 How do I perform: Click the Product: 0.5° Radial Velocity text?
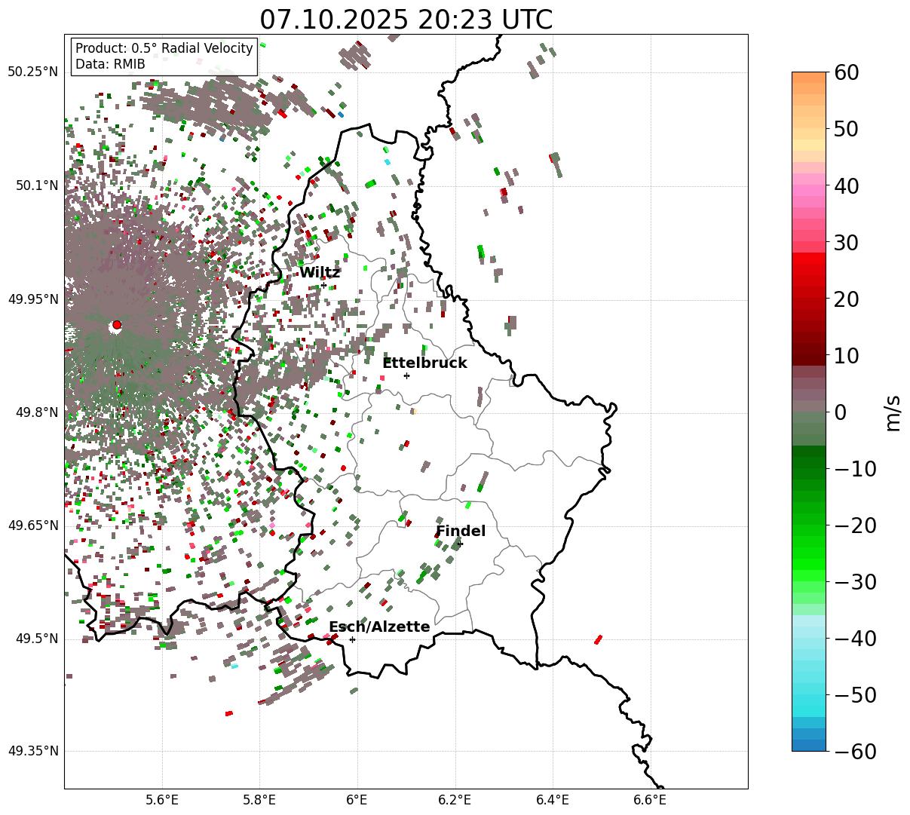click(164, 48)
